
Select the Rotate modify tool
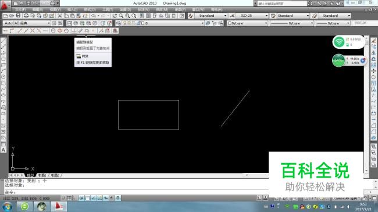373,77
